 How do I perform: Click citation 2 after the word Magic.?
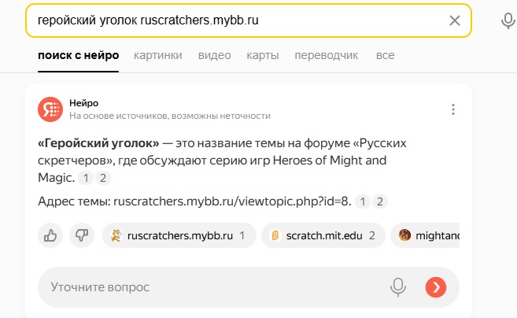[103, 178]
